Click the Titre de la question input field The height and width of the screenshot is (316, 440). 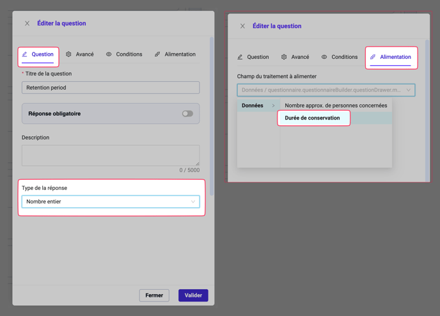click(x=111, y=88)
